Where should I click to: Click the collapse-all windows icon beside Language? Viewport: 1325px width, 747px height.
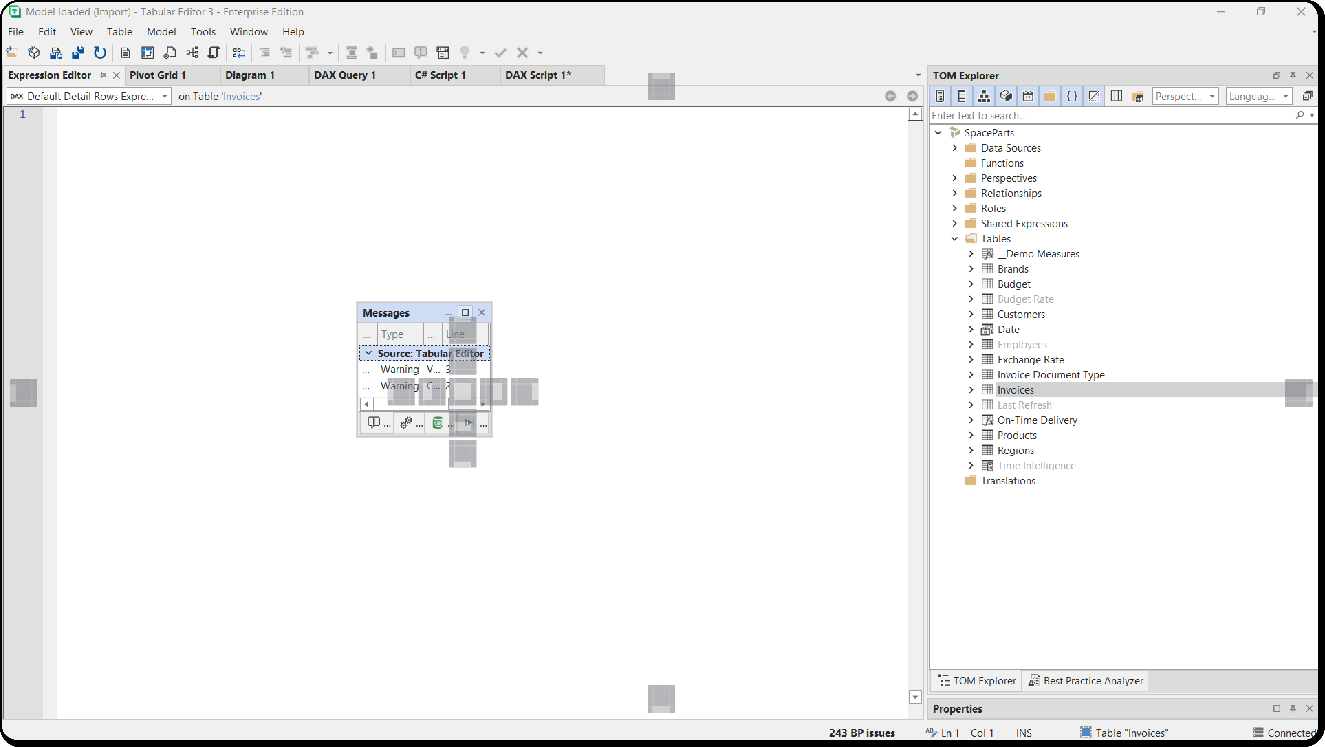click(1307, 96)
